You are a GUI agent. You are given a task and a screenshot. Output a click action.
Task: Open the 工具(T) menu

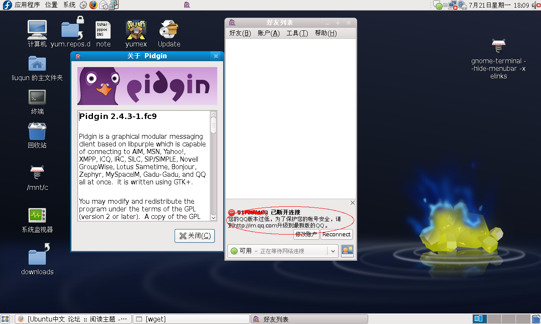pos(297,33)
